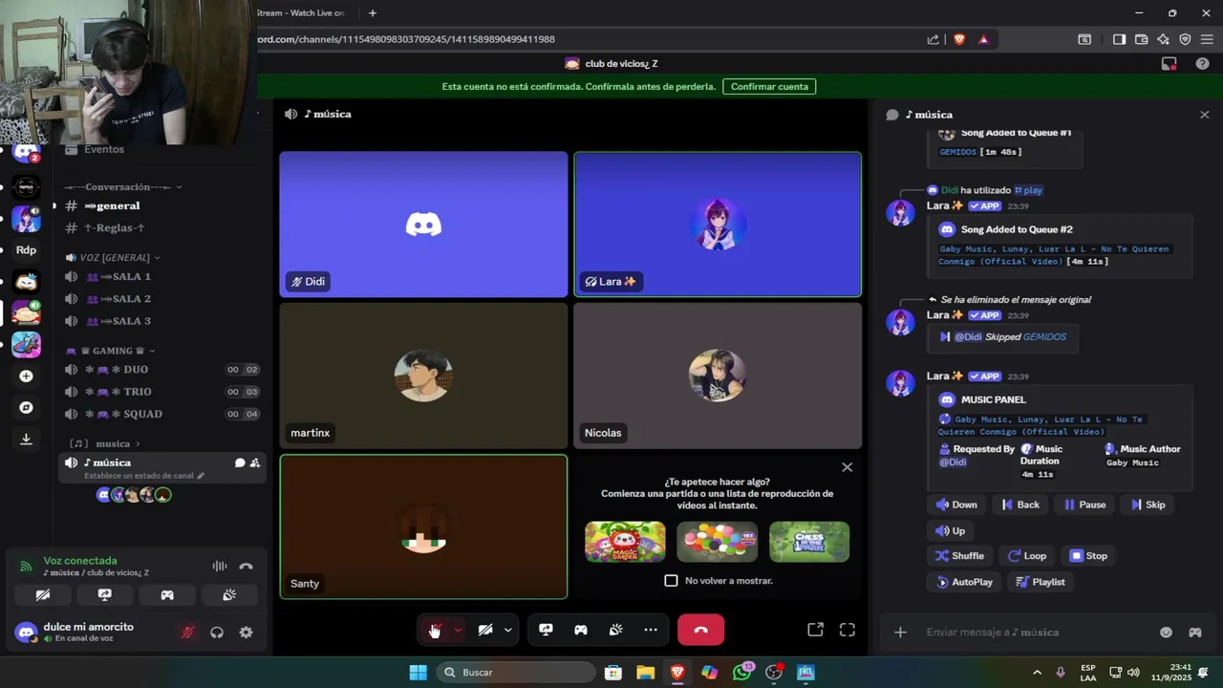
Task: Click the Up volume button
Action: click(951, 530)
